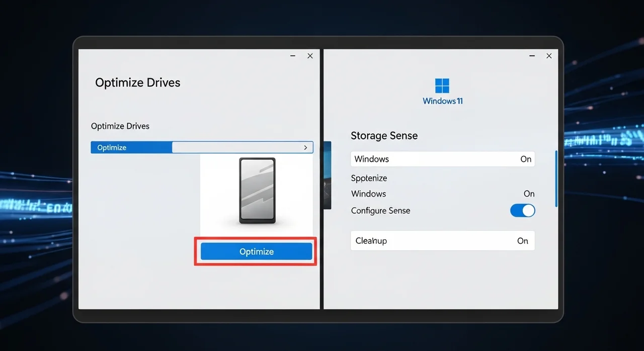
Task: Click the thumbnail between the two windows
Action: (x=328, y=175)
